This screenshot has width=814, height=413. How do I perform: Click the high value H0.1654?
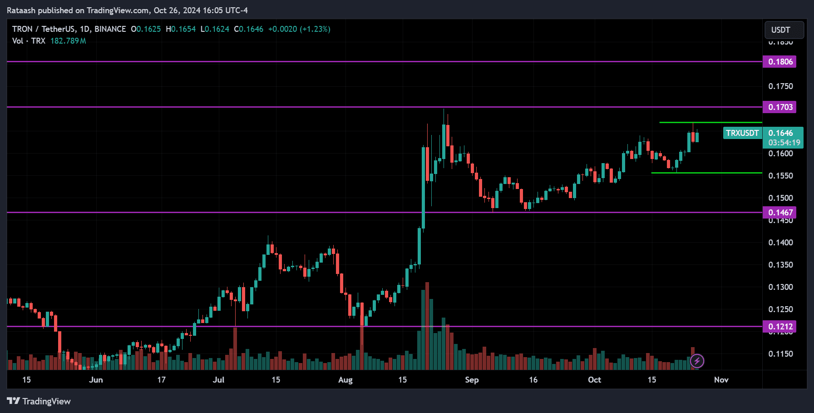181,29
